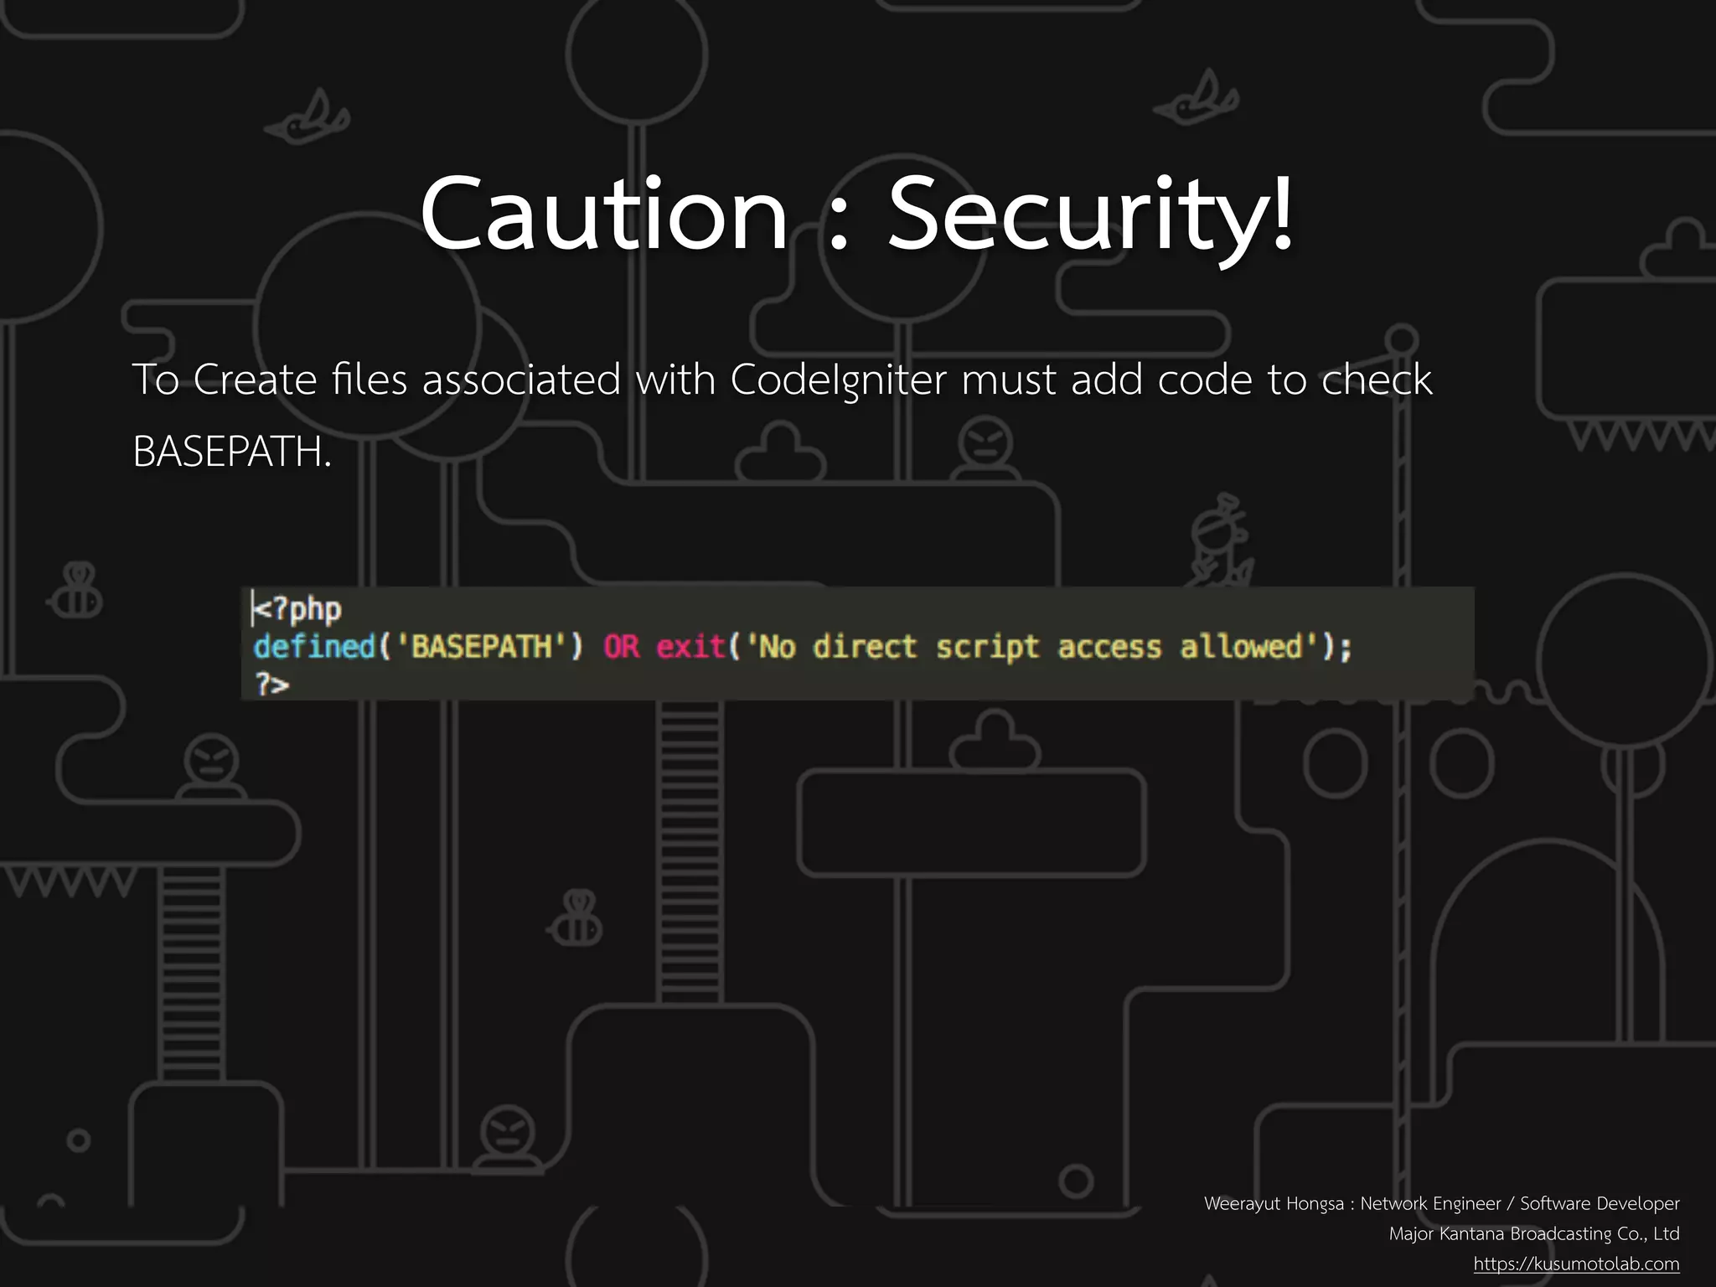Click the angry face below code's left side
Image resolution: width=1716 pixels, height=1287 pixels.
[x=212, y=762]
